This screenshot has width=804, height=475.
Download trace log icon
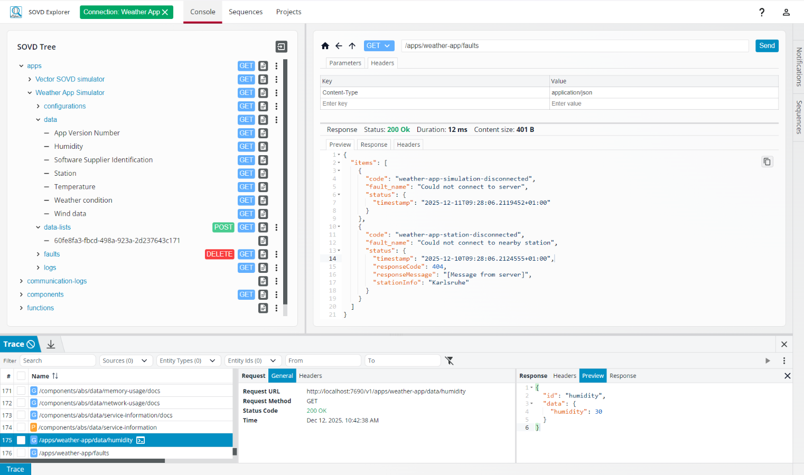51,344
